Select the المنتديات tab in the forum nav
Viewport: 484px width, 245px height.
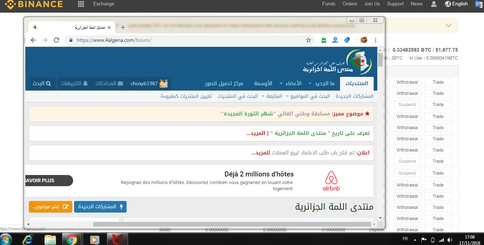[357, 83]
